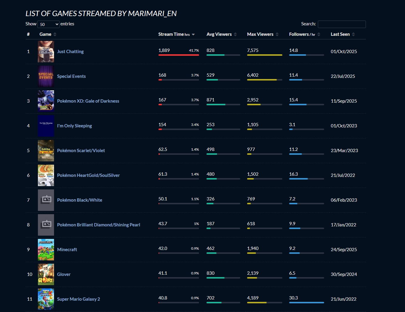Click the 01/Oct/2023 last seen date
The width and height of the screenshot is (405, 312).
(344, 126)
